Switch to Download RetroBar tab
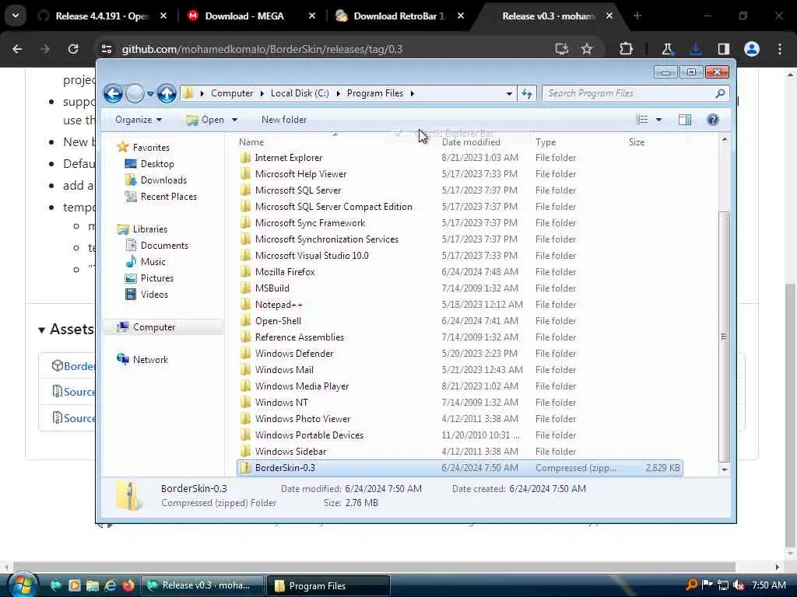Viewport: 797px width, 597px height. pyautogui.click(x=399, y=16)
